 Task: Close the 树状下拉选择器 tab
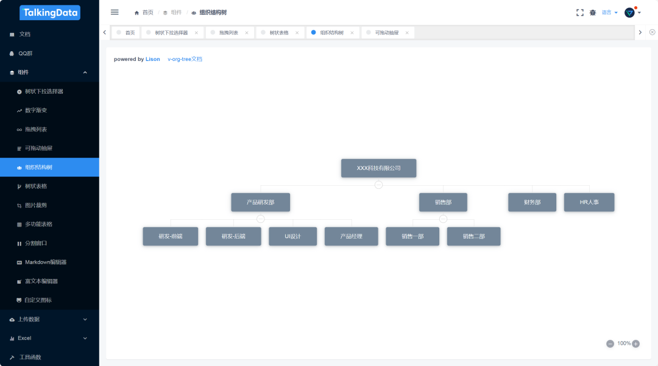click(x=196, y=33)
